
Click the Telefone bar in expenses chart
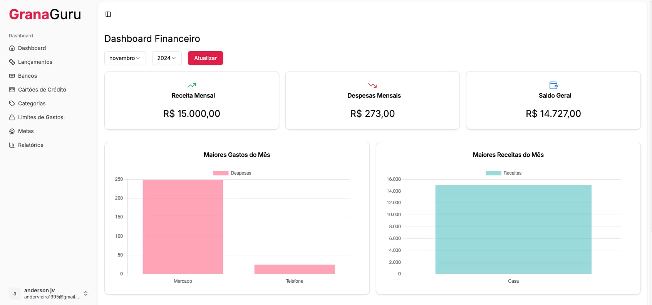point(295,269)
